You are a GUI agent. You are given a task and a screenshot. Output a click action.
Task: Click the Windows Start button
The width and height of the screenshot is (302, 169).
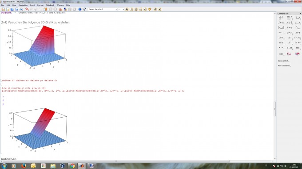point(4,166)
